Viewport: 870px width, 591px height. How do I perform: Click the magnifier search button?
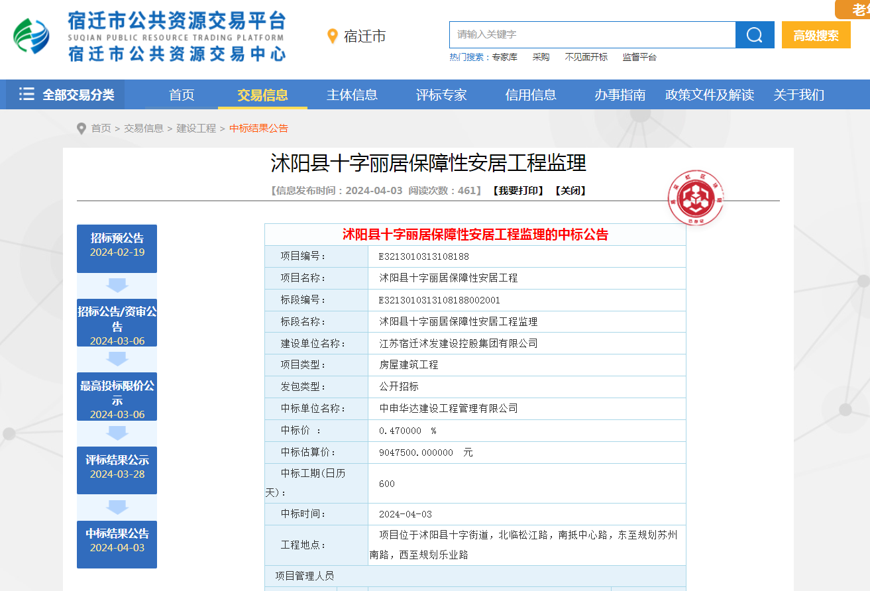point(754,35)
